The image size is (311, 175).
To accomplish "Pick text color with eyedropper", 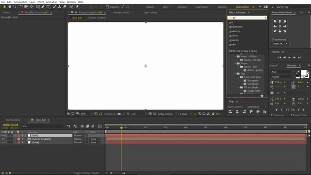I will point(298,72).
